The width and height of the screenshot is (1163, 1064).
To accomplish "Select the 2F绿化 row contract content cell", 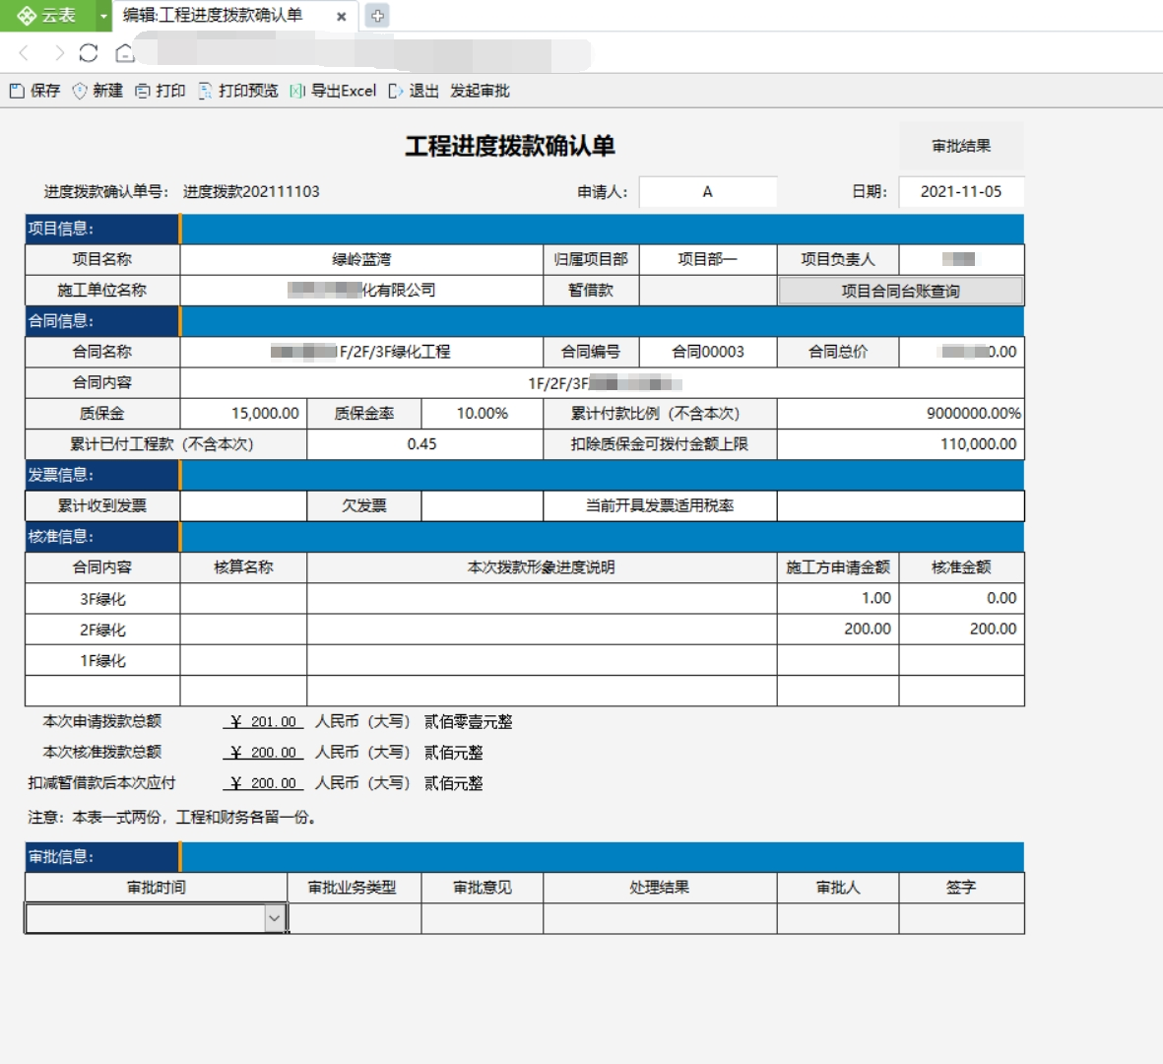I will 102,630.
